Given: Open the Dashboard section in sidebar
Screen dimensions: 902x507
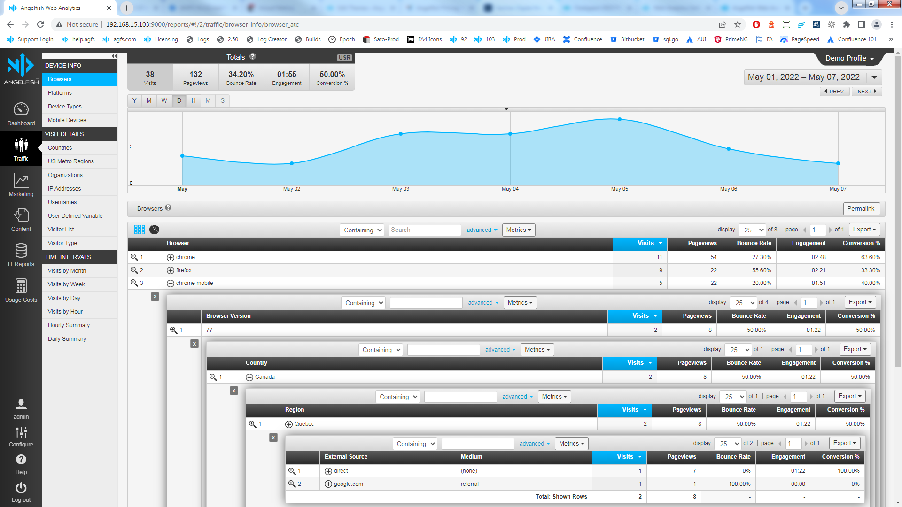Looking at the screenshot, I should [x=21, y=115].
